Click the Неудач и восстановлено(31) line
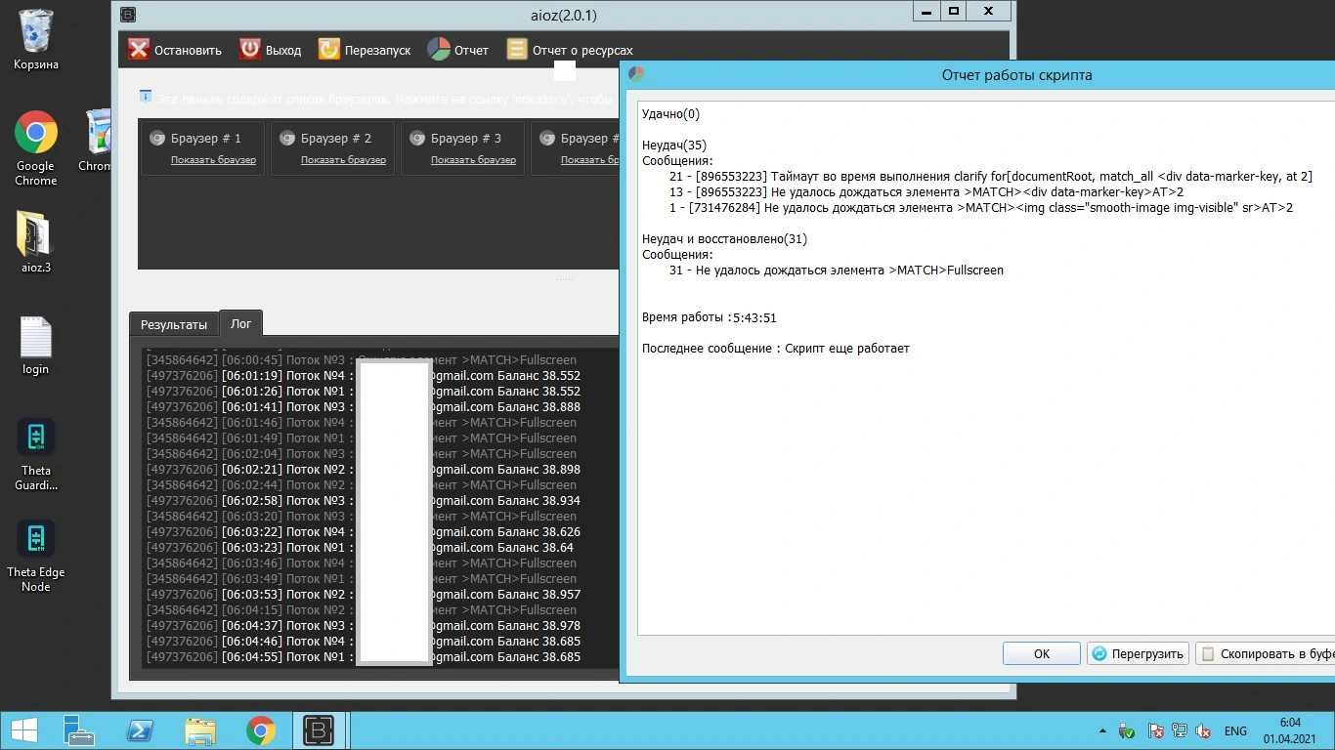The height and width of the screenshot is (750, 1335). [724, 239]
